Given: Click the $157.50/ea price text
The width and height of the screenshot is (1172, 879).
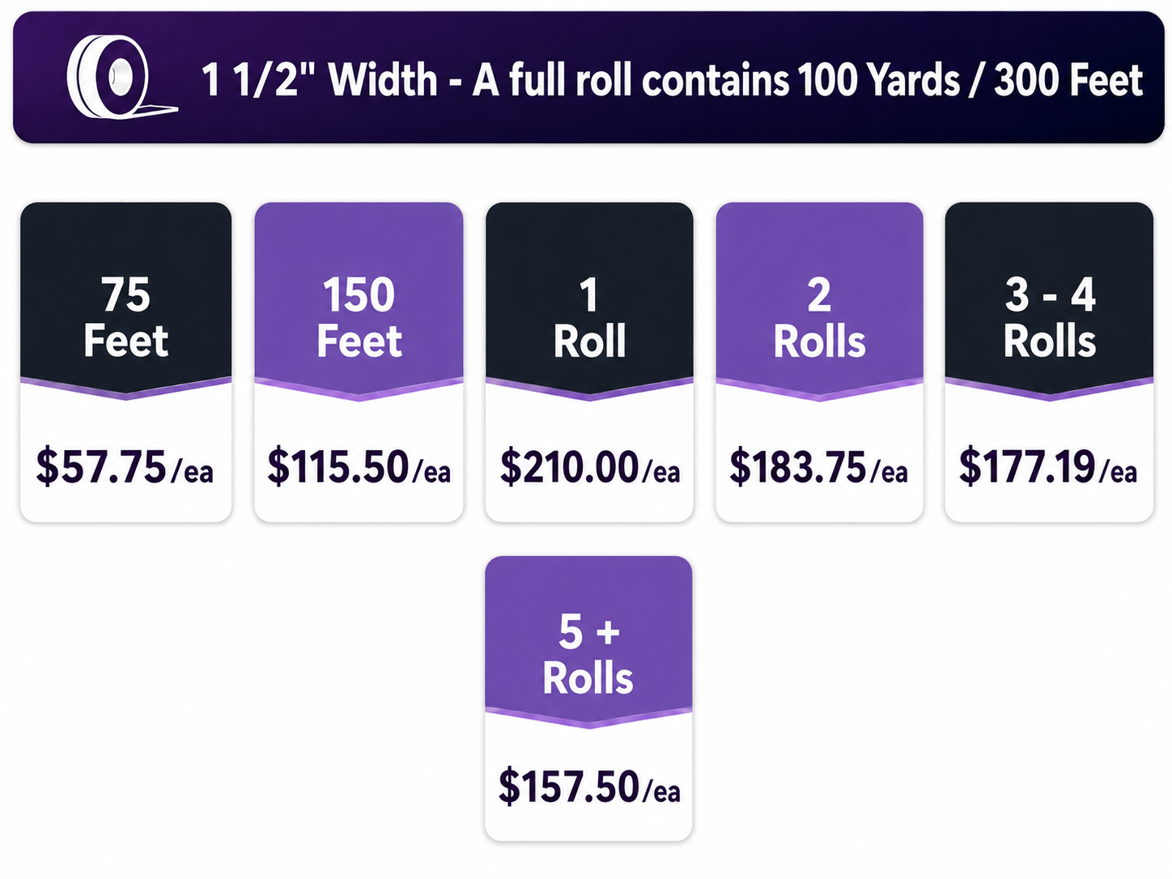Looking at the screenshot, I should [589, 787].
